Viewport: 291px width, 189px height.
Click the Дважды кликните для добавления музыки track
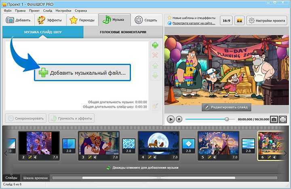pos(145,168)
